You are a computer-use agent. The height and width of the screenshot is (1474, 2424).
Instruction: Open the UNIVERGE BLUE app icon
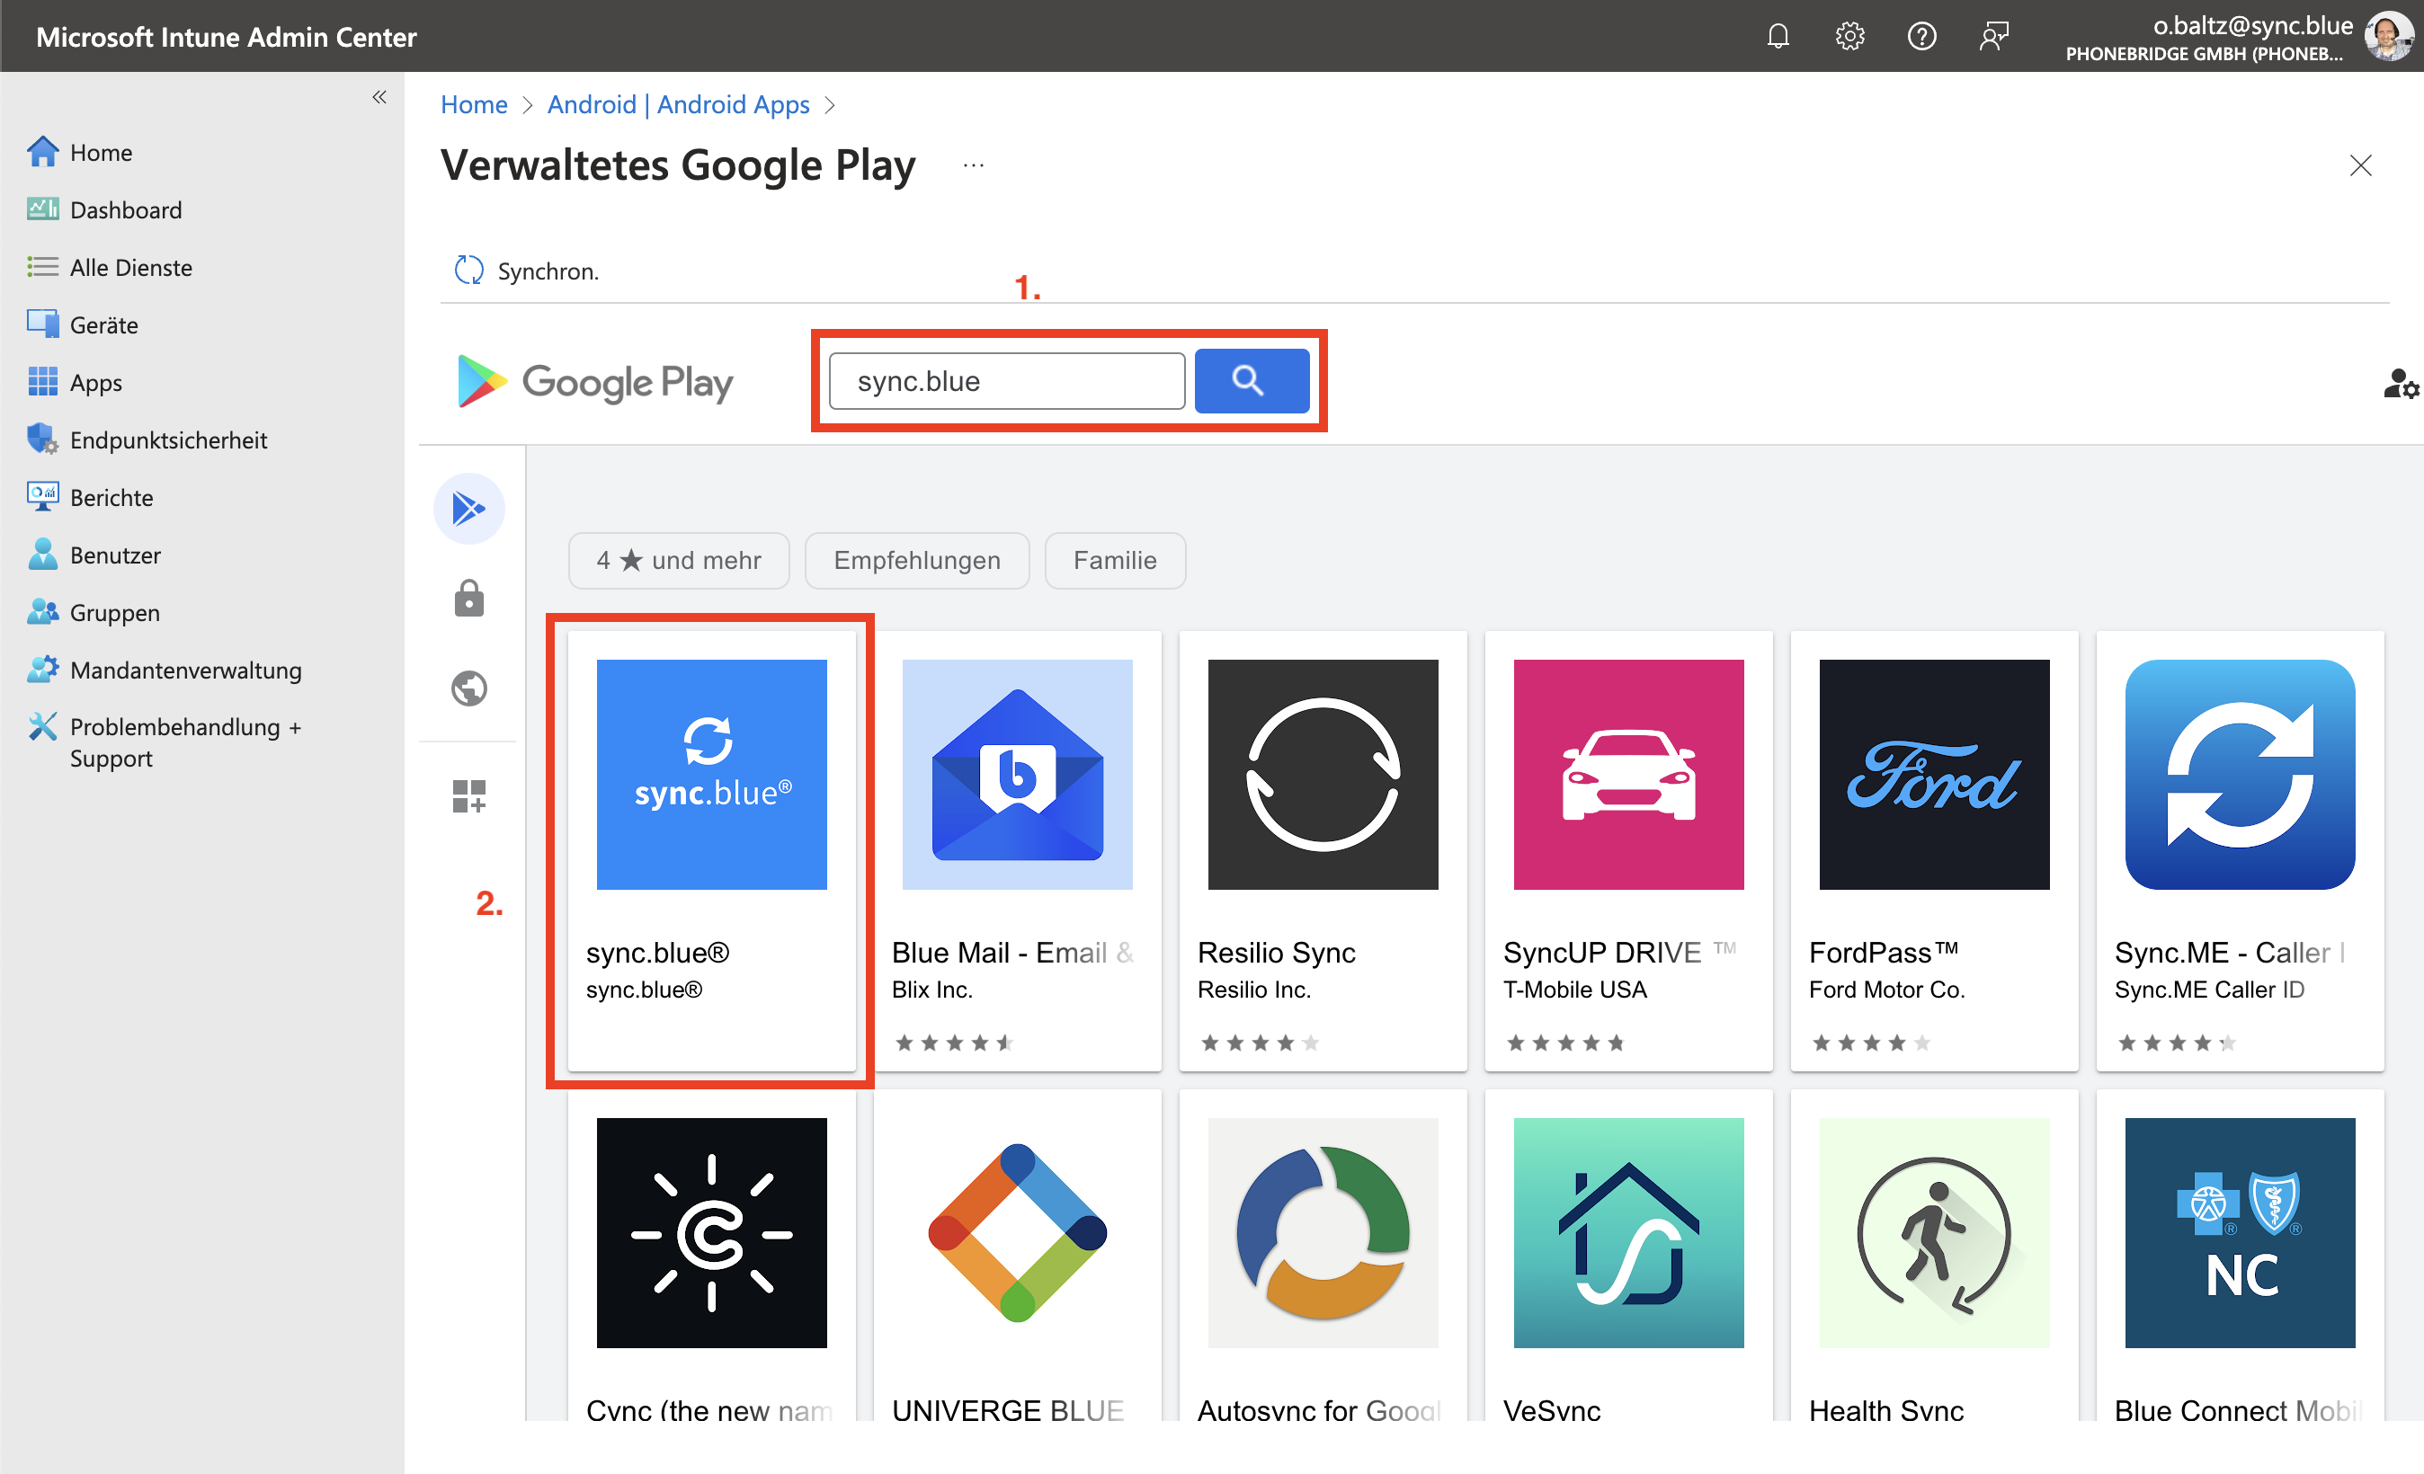click(1017, 1233)
